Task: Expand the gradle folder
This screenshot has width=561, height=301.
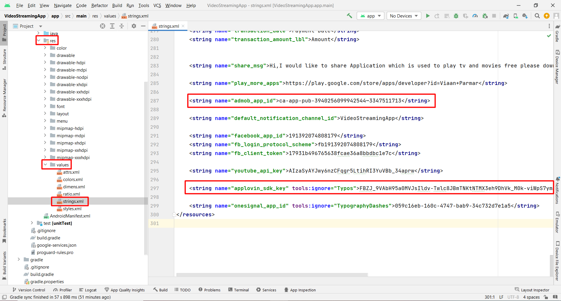Action: [x=19, y=260]
